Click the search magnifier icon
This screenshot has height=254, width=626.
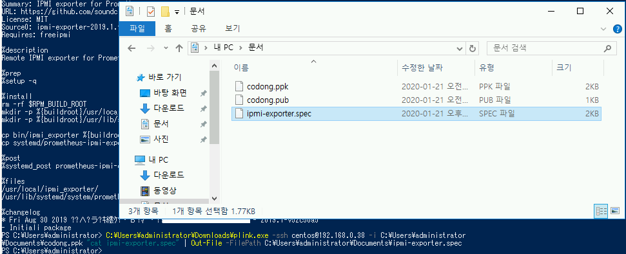pyautogui.click(x=607, y=48)
